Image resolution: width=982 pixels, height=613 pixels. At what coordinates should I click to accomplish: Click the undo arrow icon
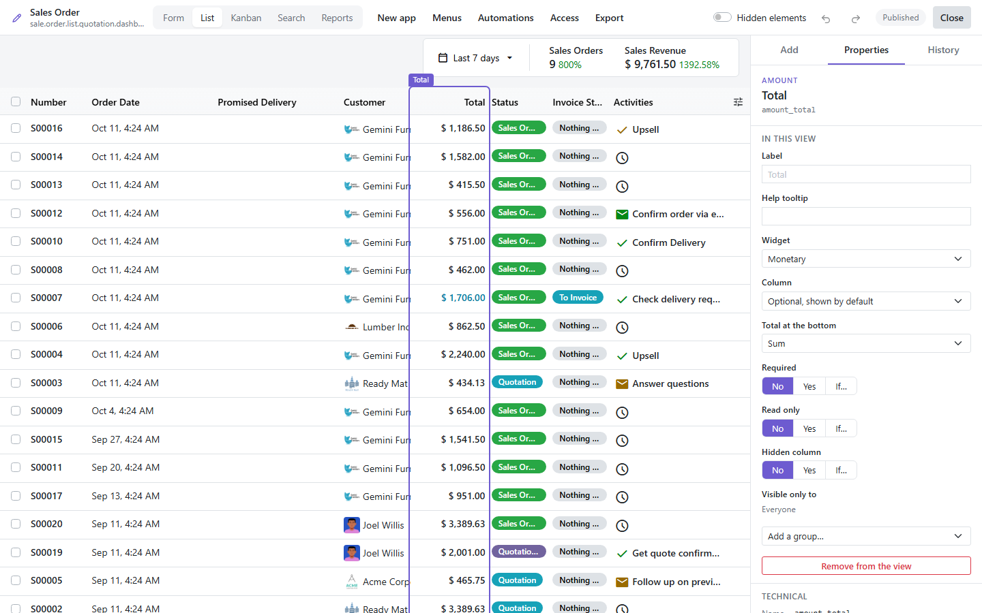(x=826, y=18)
